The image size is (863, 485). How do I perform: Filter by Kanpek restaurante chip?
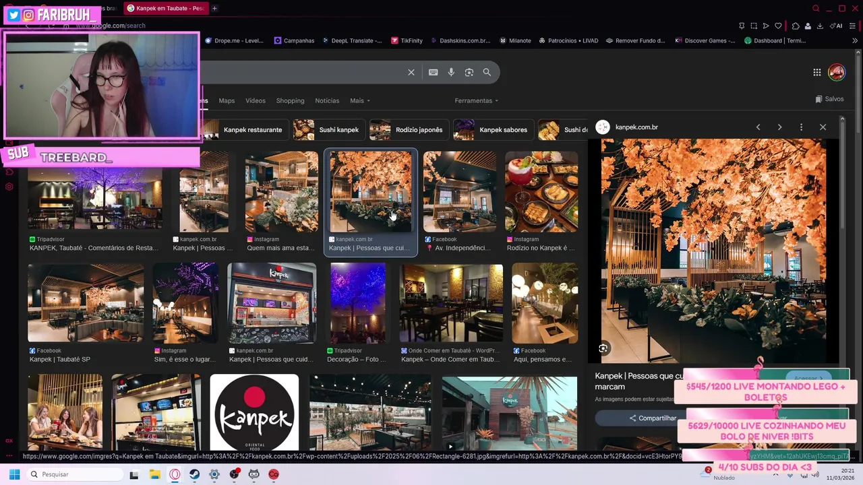click(x=247, y=130)
